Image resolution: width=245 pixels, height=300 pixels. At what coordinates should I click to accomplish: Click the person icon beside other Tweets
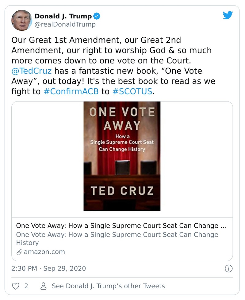tap(44, 286)
